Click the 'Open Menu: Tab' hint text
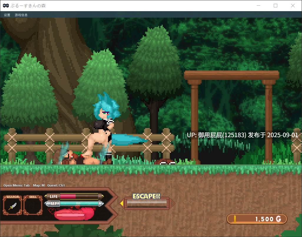Screen dimensions: 302x237 (x=16, y=185)
